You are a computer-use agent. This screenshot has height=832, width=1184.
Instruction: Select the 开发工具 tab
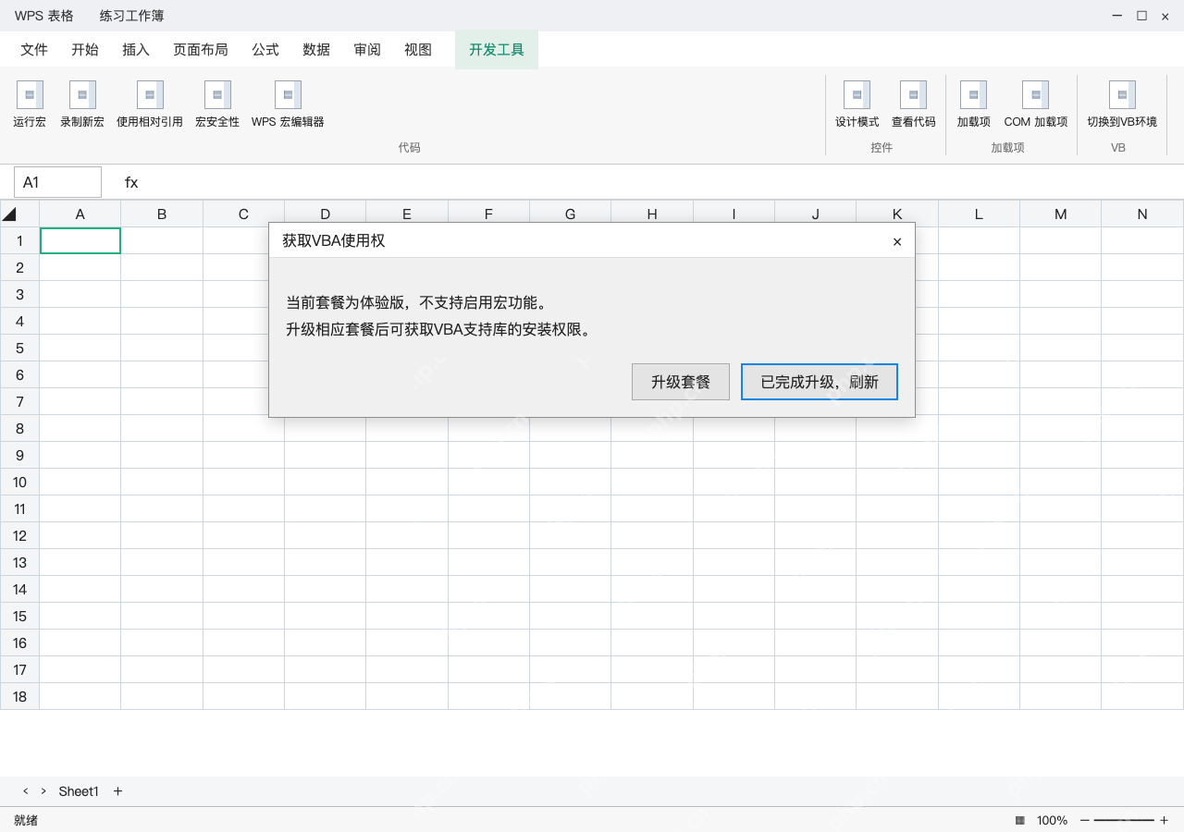pyautogui.click(x=497, y=50)
